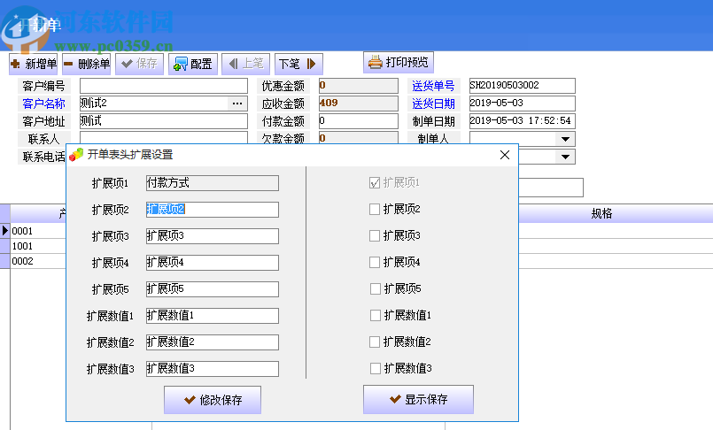Click the 客户地址 input field
This screenshot has width=713, height=430.
tap(164, 121)
